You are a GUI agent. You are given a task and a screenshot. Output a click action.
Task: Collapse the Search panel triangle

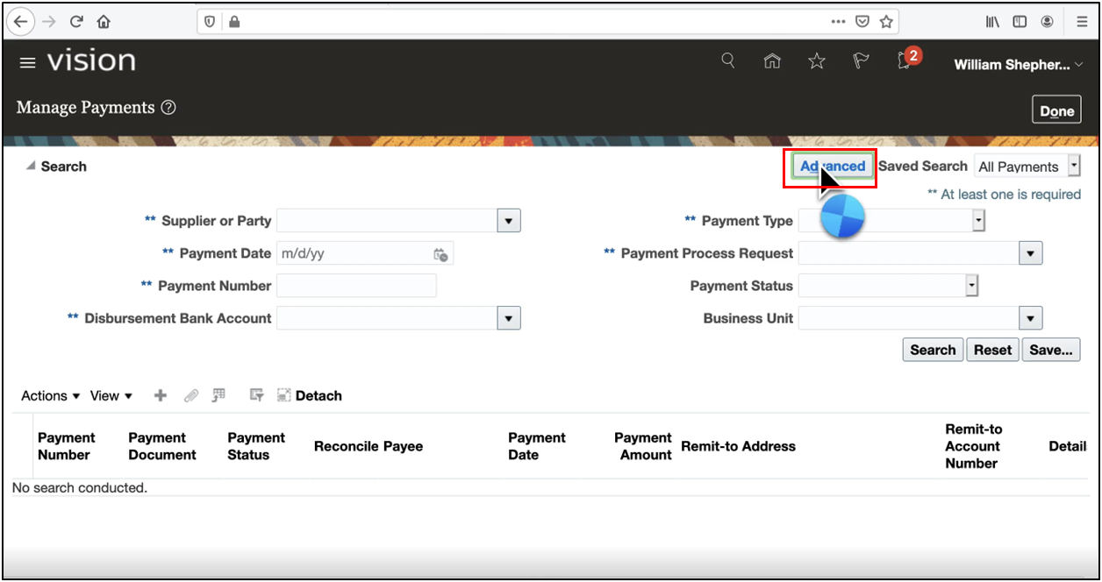(x=31, y=167)
